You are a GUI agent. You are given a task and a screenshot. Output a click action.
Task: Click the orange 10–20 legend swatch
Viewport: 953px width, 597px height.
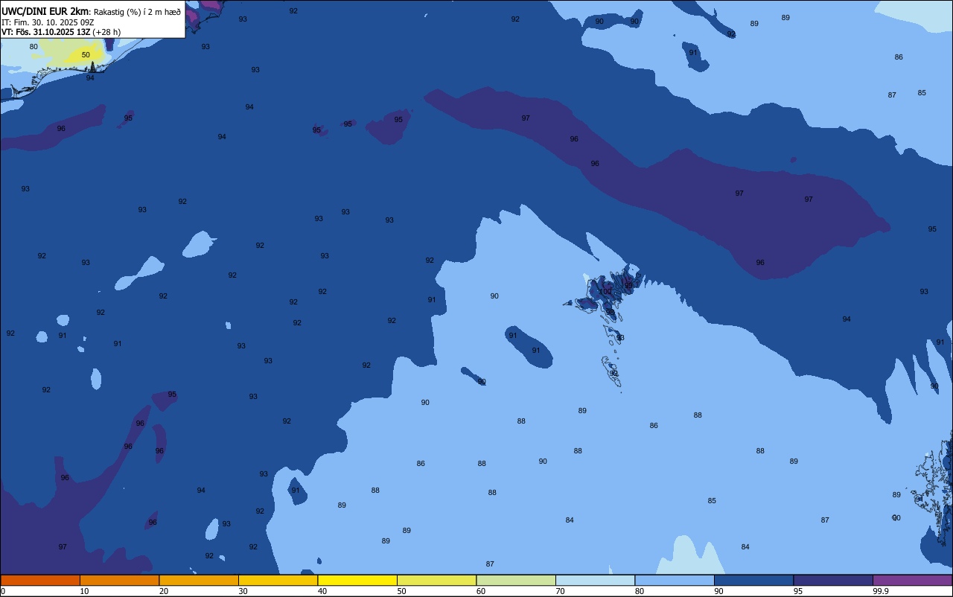[119, 580]
